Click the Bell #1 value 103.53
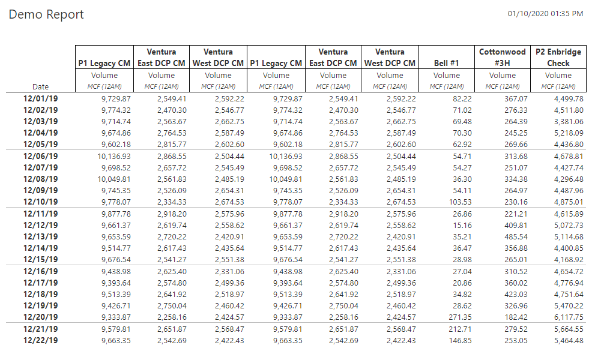This screenshot has height=348, width=592. pos(459,202)
